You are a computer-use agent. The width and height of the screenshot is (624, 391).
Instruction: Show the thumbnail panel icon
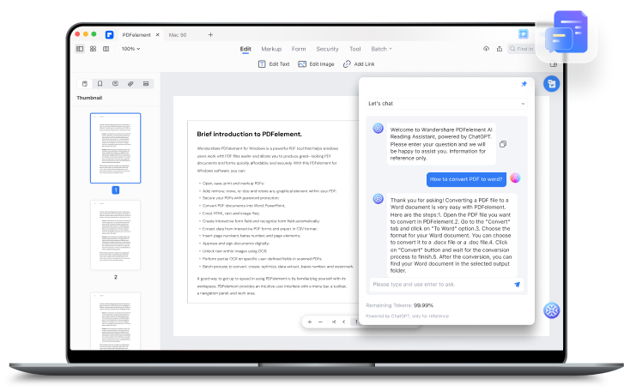coord(85,84)
